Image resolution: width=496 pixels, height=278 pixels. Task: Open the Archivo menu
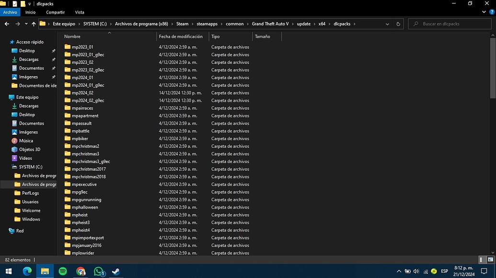[10, 12]
